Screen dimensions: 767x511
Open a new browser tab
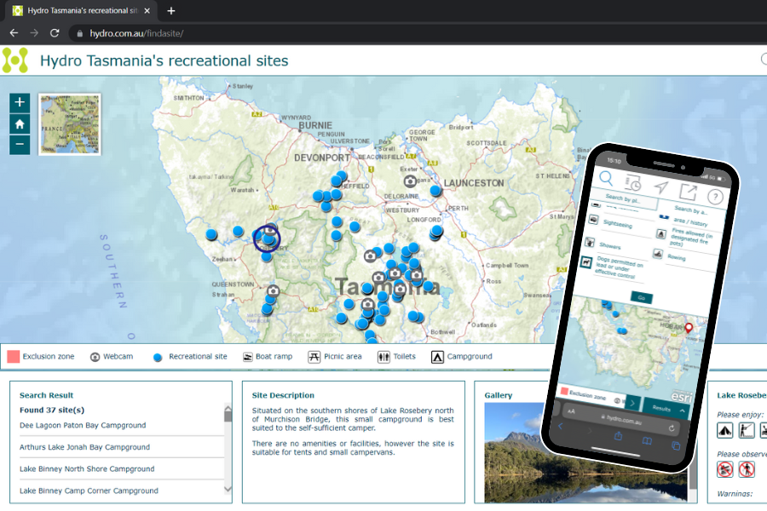(x=170, y=11)
